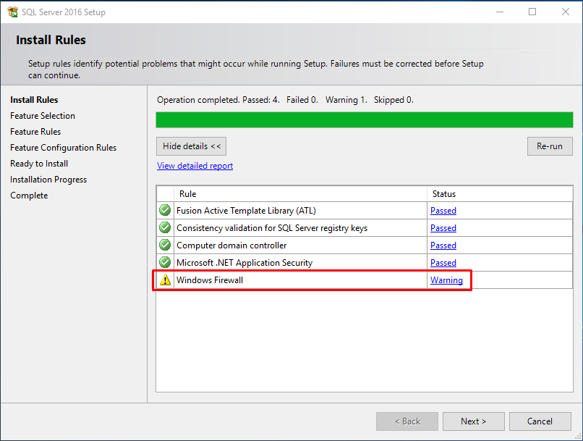Click the green check icon beside Consistency validation rule
This screenshot has width=583, height=441.
click(165, 227)
